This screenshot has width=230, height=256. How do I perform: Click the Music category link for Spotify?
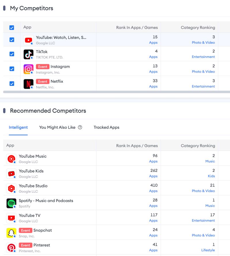(210, 206)
